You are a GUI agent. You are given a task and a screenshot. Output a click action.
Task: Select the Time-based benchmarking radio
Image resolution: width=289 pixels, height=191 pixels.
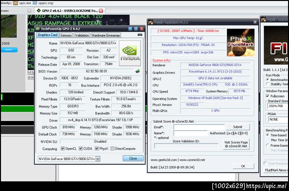click(268, 135)
